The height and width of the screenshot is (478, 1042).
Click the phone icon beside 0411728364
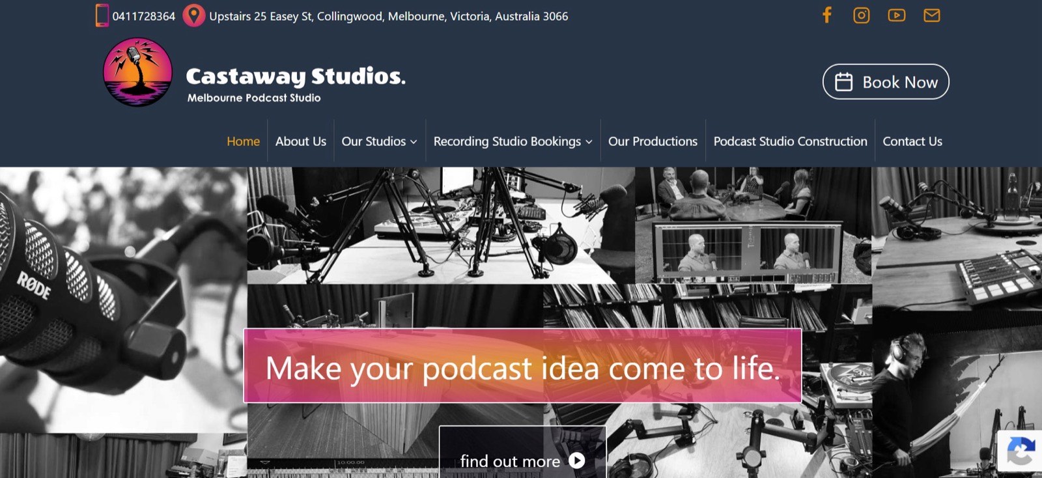click(102, 16)
